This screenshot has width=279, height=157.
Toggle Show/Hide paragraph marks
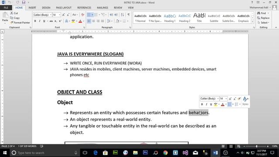[x=129, y=15]
